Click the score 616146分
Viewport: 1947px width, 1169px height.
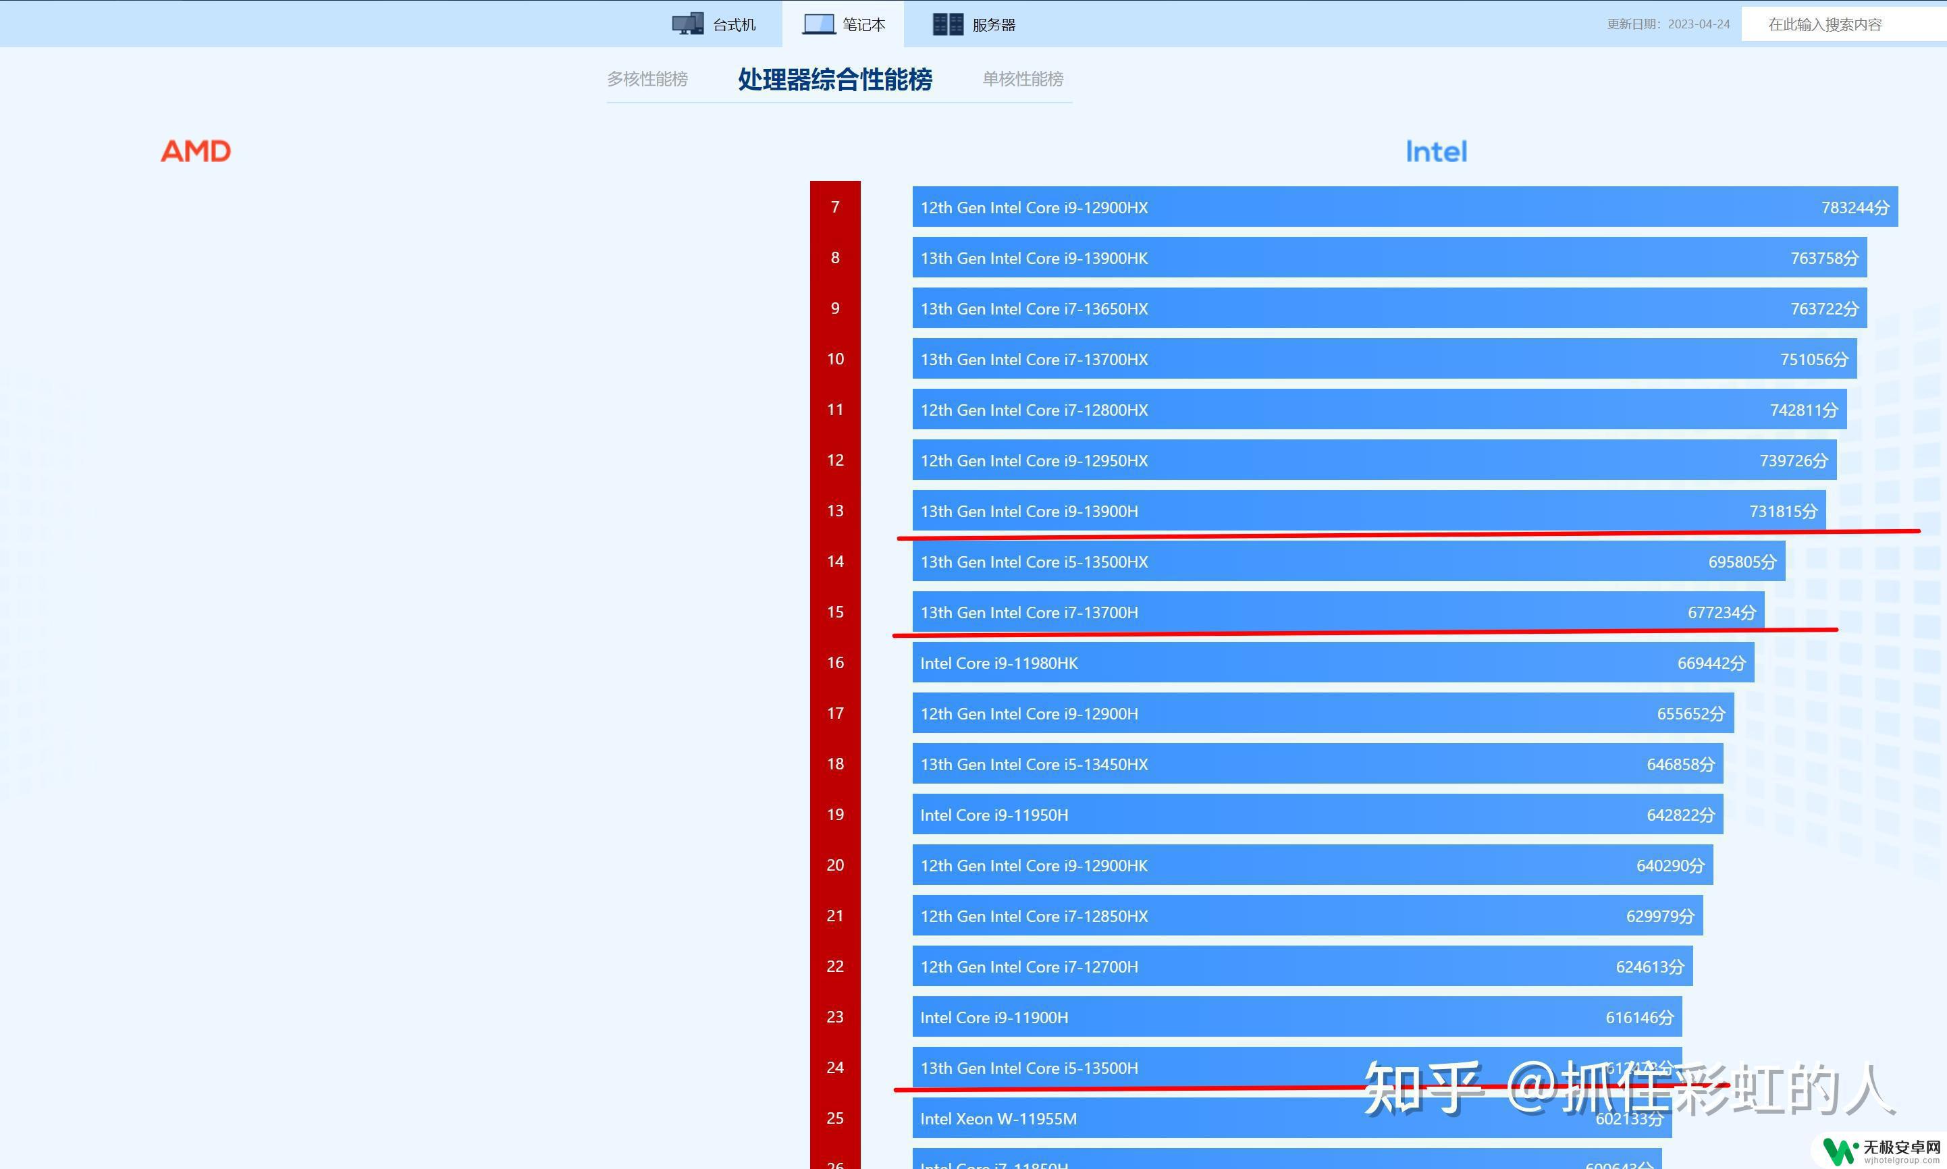click(1640, 1018)
